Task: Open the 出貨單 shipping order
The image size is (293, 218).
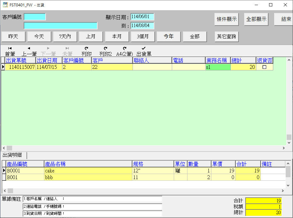Action: click(144, 51)
